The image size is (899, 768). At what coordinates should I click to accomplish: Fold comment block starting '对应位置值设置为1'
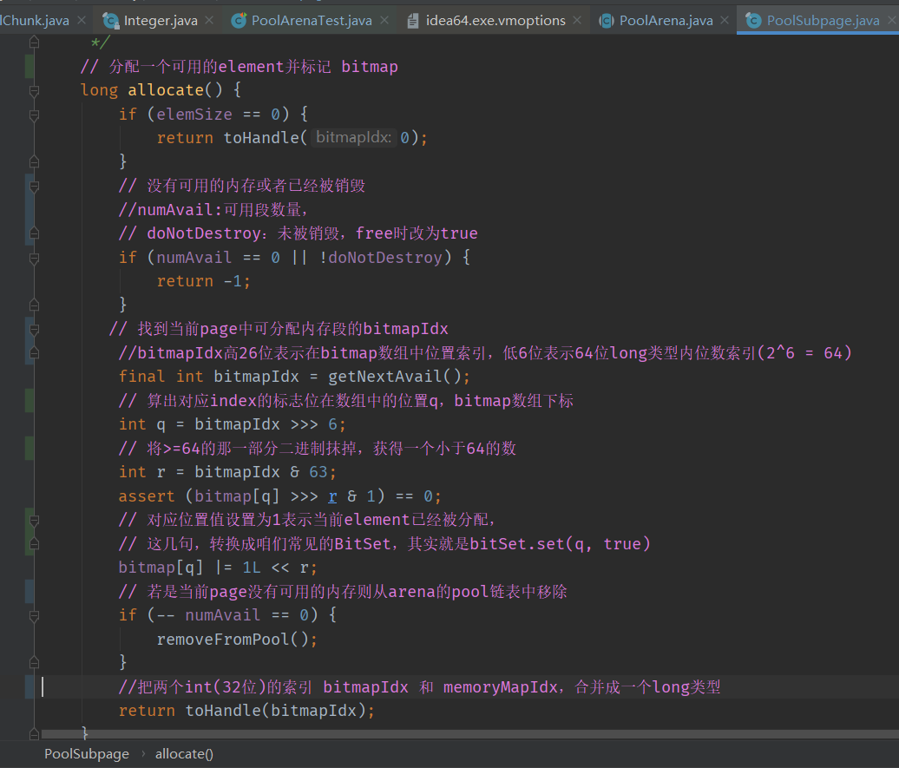click(35, 520)
